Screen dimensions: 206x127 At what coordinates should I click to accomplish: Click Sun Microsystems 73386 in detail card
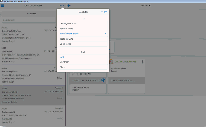(119, 70)
